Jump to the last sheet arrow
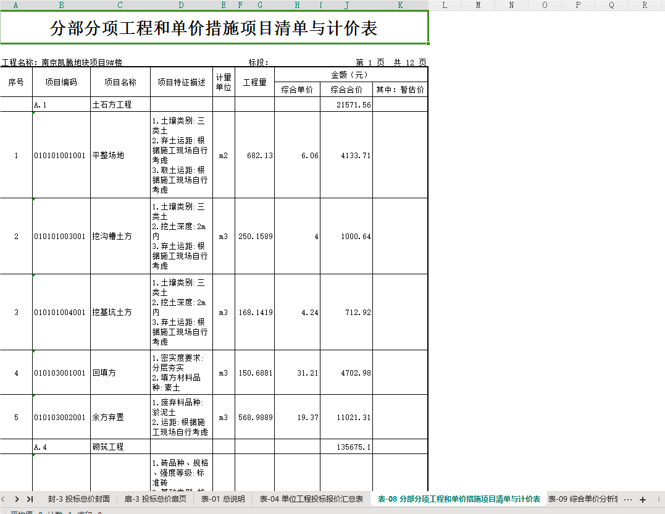This screenshot has height=514, width=665. (x=30, y=499)
